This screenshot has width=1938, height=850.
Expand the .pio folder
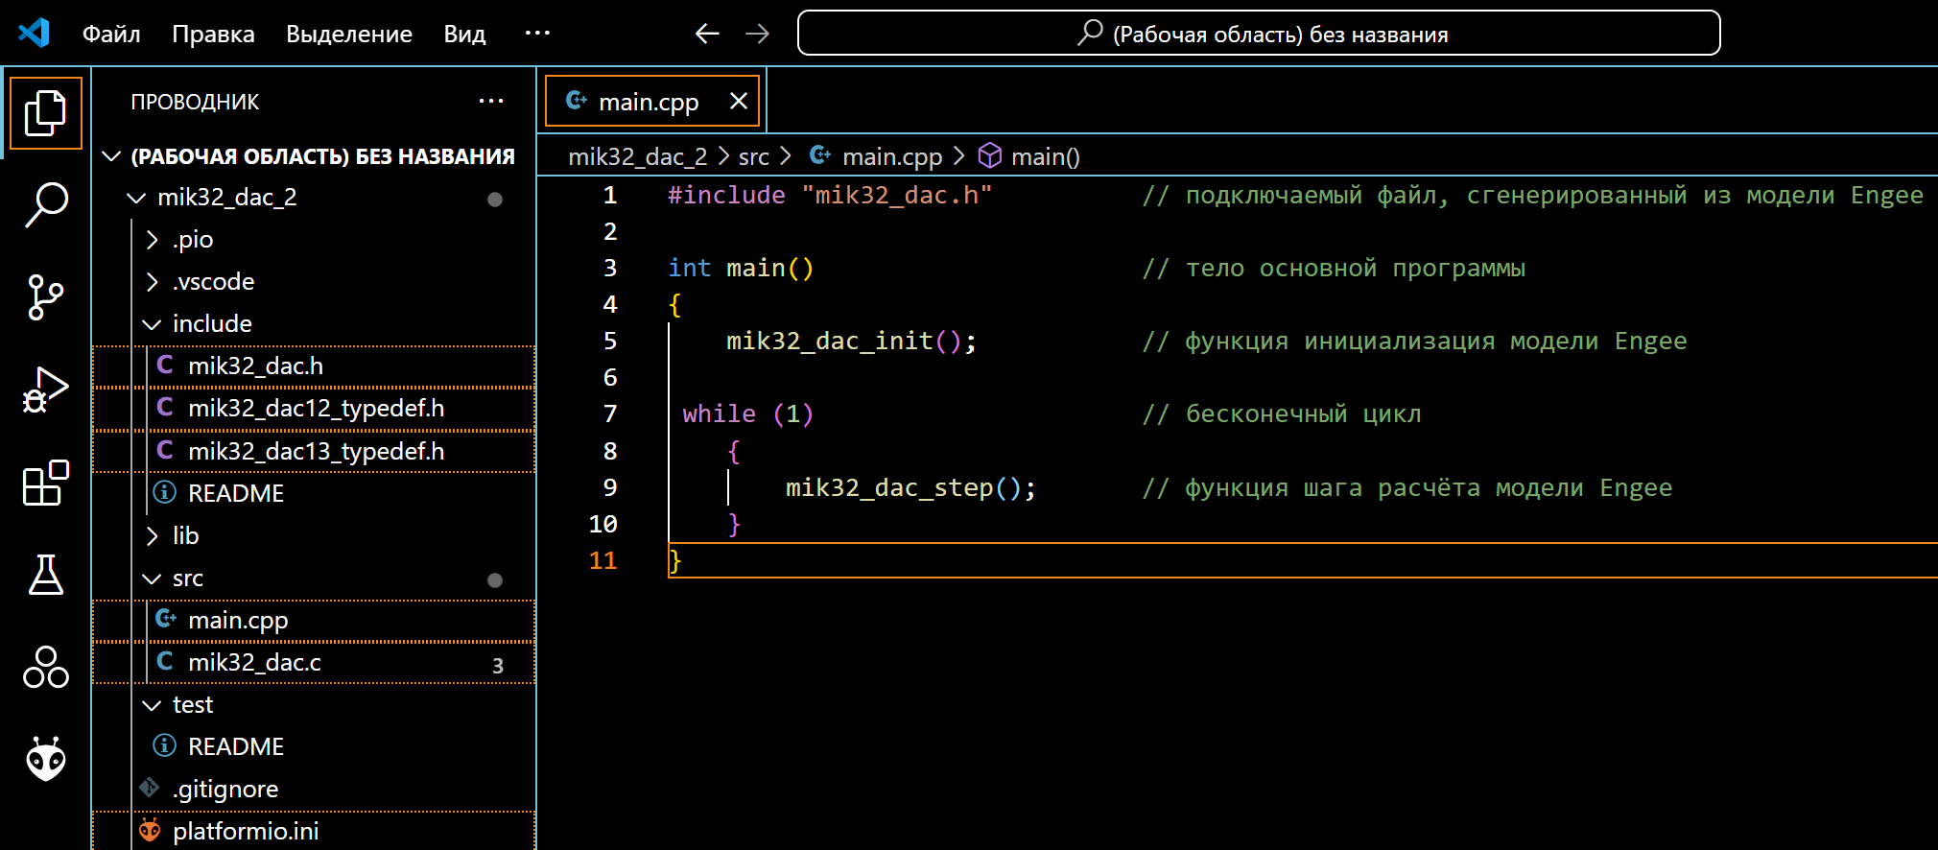point(192,240)
